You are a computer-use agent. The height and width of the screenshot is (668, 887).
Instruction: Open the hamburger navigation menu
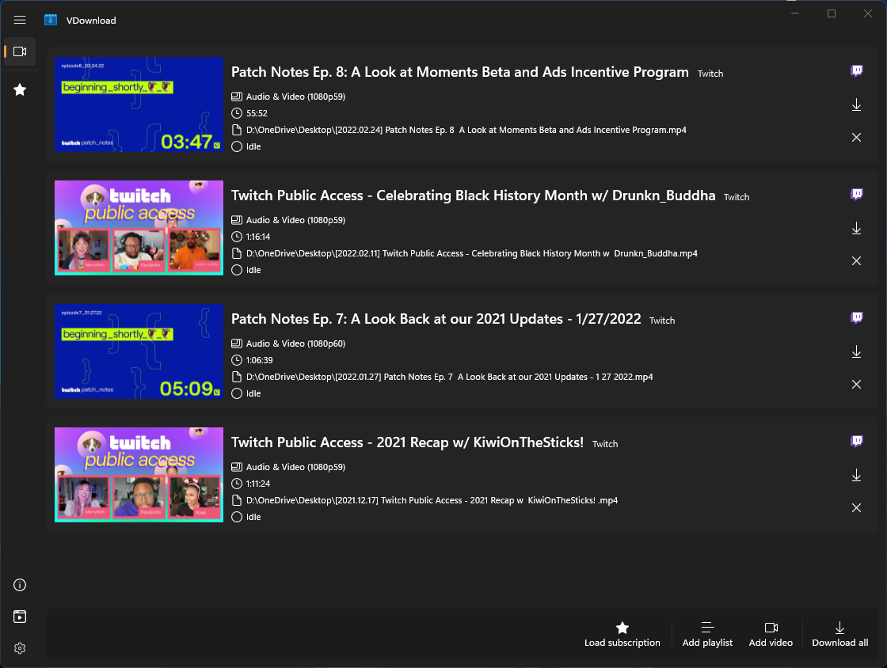[x=20, y=20]
